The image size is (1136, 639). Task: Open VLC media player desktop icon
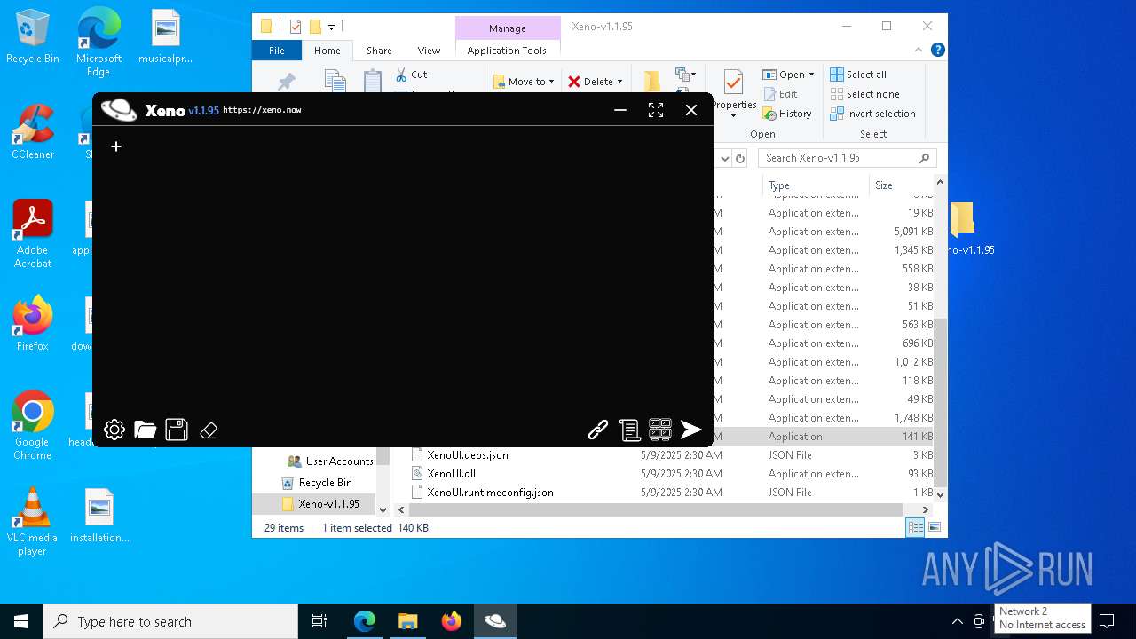33,522
